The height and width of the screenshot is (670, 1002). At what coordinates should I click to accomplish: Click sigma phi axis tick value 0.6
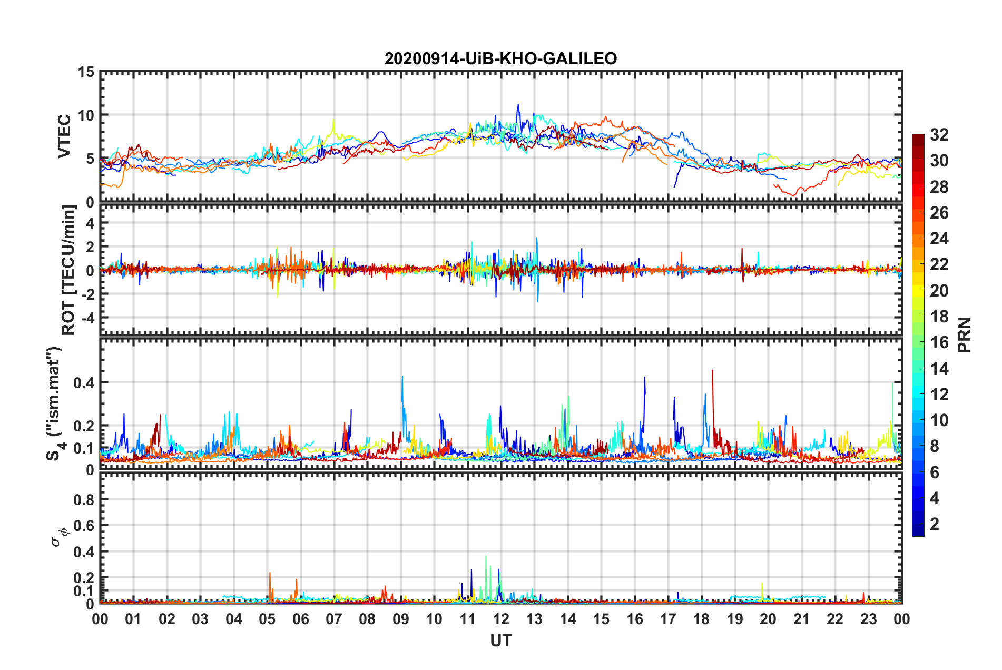point(84,526)
